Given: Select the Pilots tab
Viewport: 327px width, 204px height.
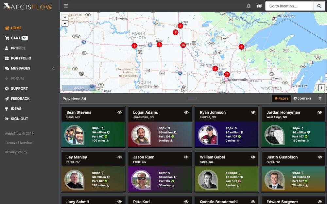Looking at the screenshot, I should [x=281, y=98].
